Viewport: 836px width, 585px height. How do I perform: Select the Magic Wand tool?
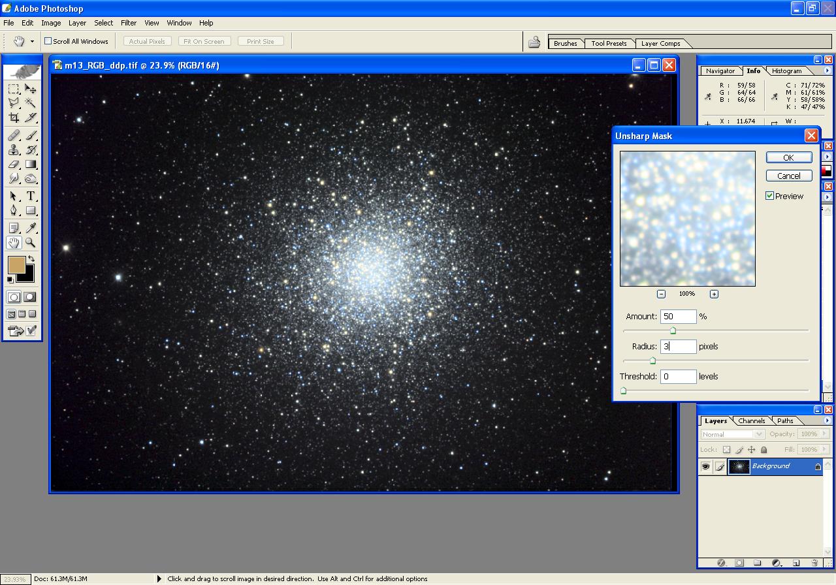(x=31, y=103)
